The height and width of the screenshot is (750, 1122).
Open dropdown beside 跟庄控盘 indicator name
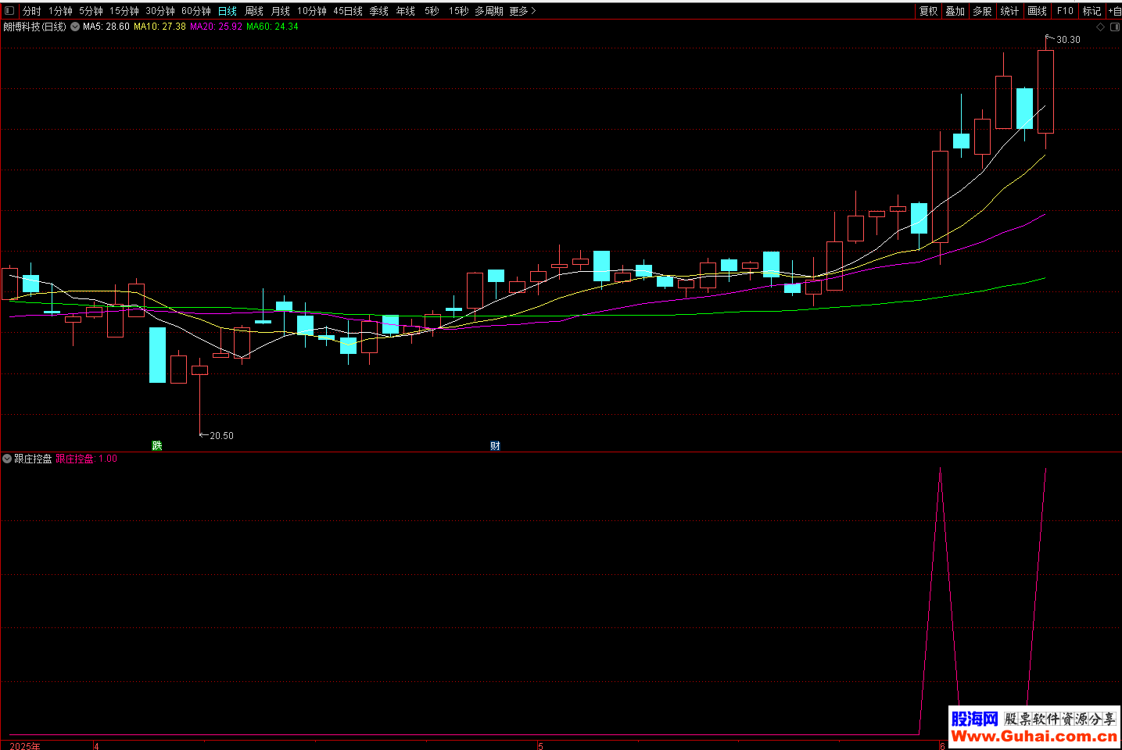[7, 459]
